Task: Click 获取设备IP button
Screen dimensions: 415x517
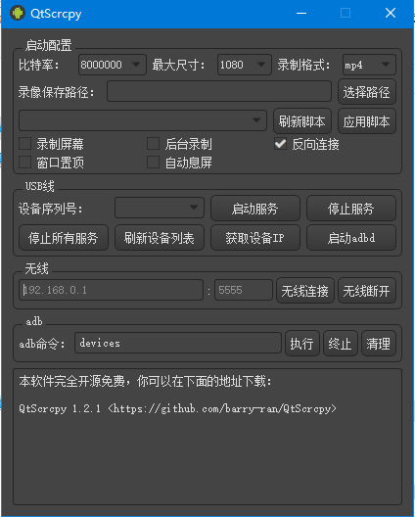Action: pos(254,238)
